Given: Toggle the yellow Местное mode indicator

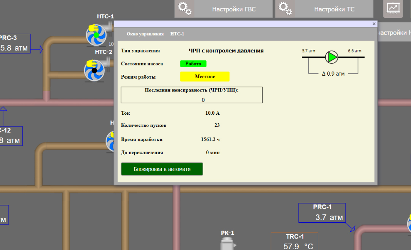Looking at the screenshot, I should pyautogui.click(x=205, y=77).
